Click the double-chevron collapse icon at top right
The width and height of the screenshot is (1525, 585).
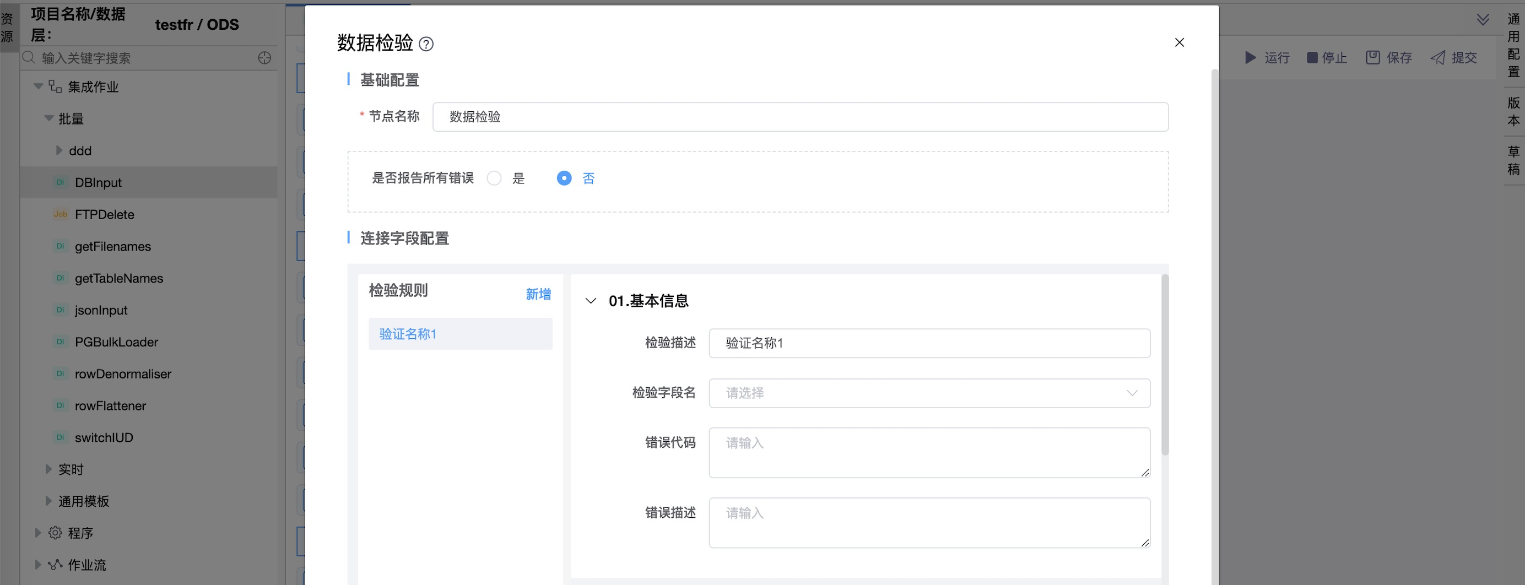click(x=1483, y=20)
